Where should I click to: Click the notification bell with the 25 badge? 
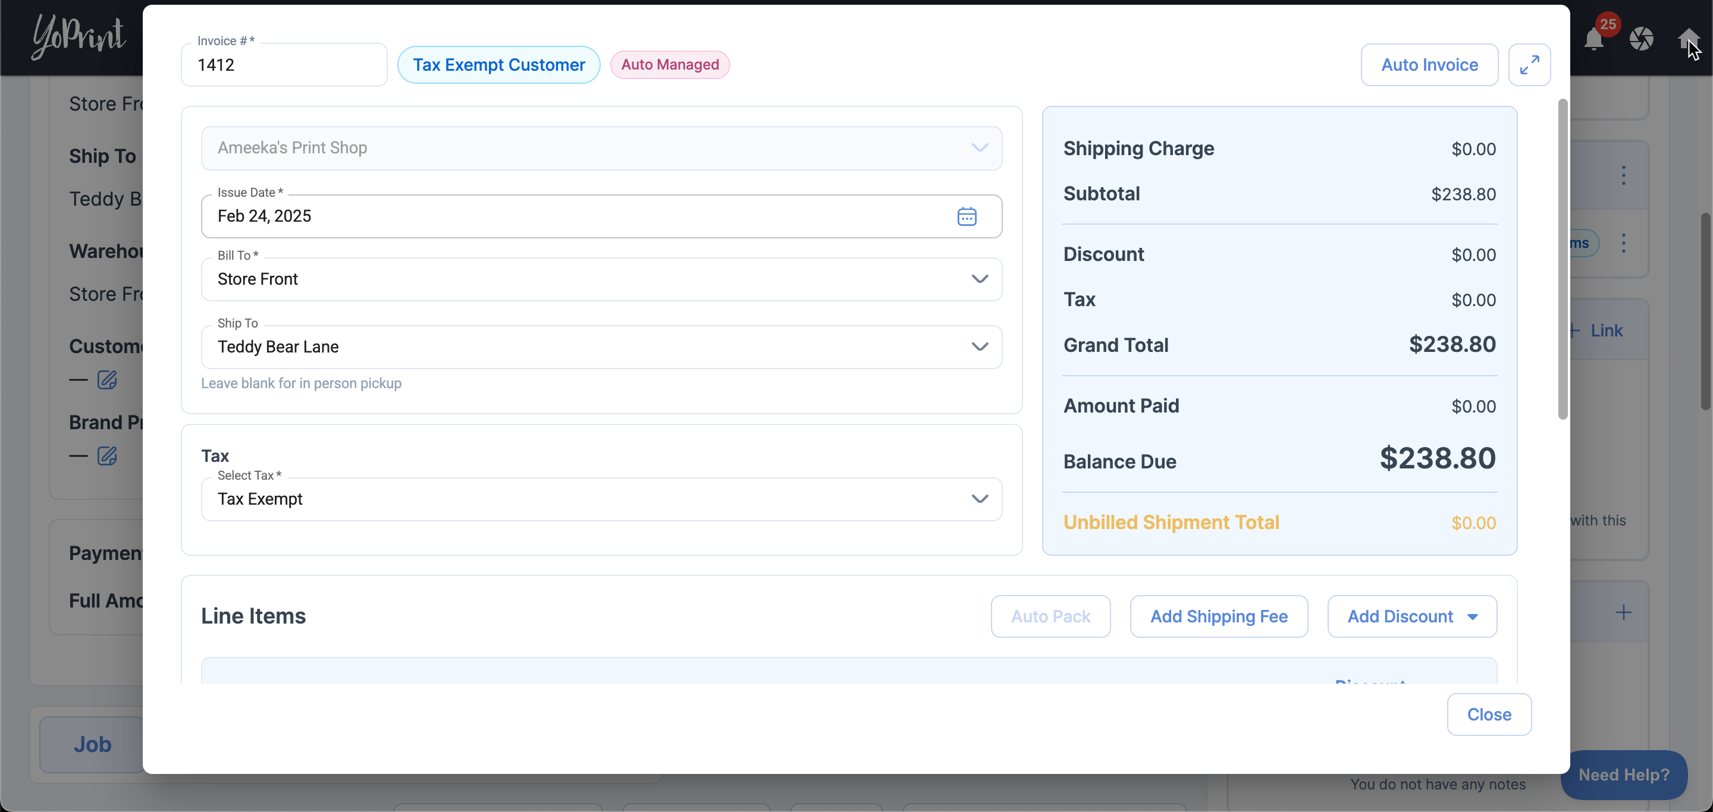pyautogui.click(x=1594, y=39)
